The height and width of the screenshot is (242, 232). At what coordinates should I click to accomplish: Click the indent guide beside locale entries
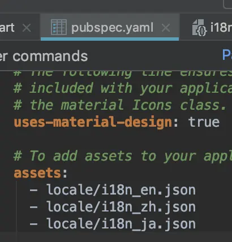[16, 207]
